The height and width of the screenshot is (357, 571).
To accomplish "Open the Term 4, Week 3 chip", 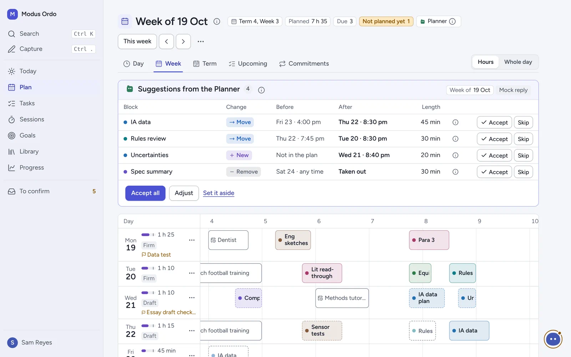I will tap(255, 21).
